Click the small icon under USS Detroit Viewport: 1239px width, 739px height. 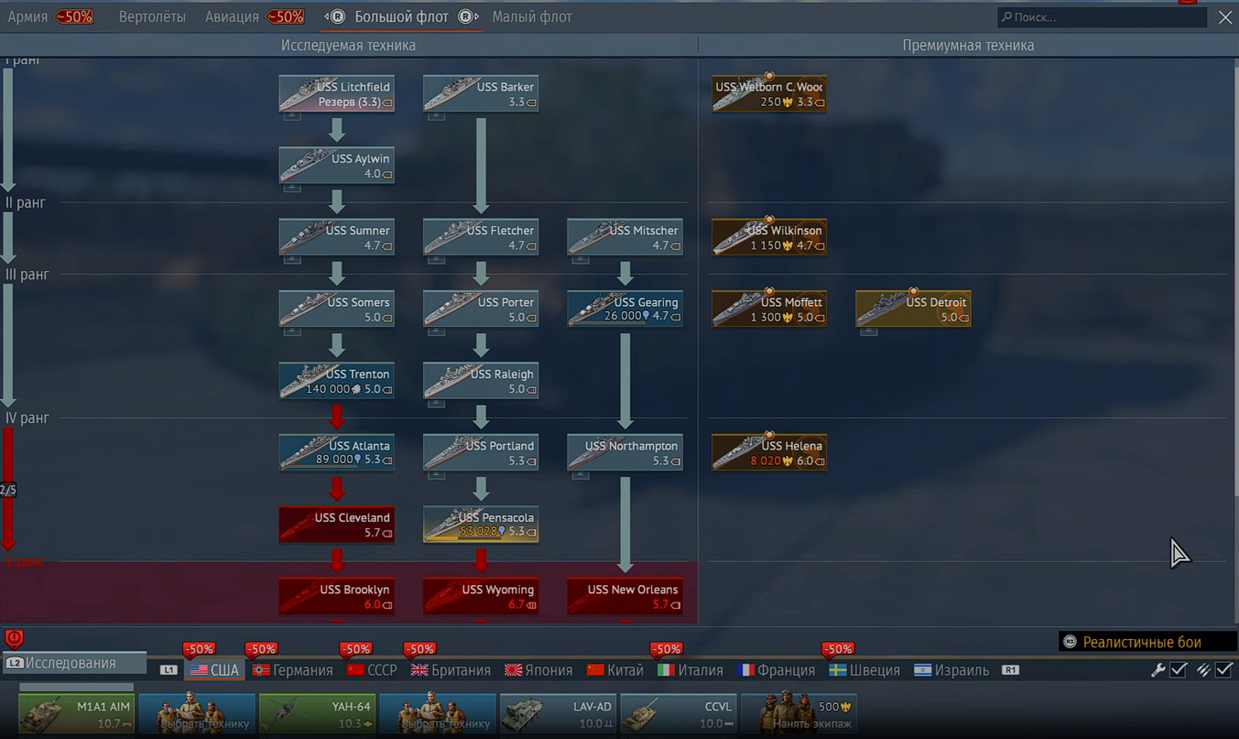click(869, 331)
